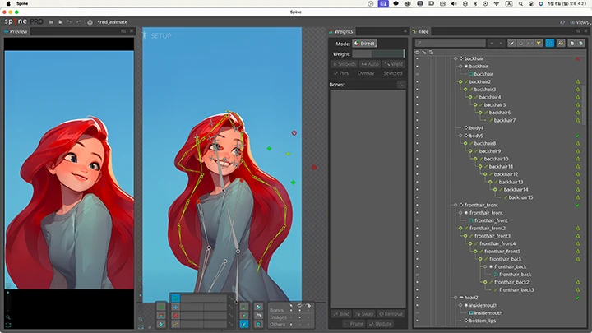Collapse the body5 node
592x333 pixels.
click(460, 136)
